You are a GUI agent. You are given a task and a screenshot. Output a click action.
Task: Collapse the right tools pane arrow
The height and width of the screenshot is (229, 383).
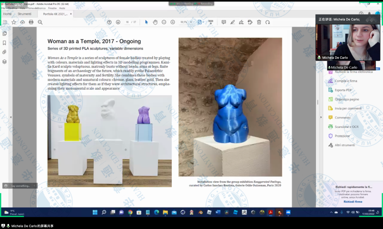pos(321,117)
